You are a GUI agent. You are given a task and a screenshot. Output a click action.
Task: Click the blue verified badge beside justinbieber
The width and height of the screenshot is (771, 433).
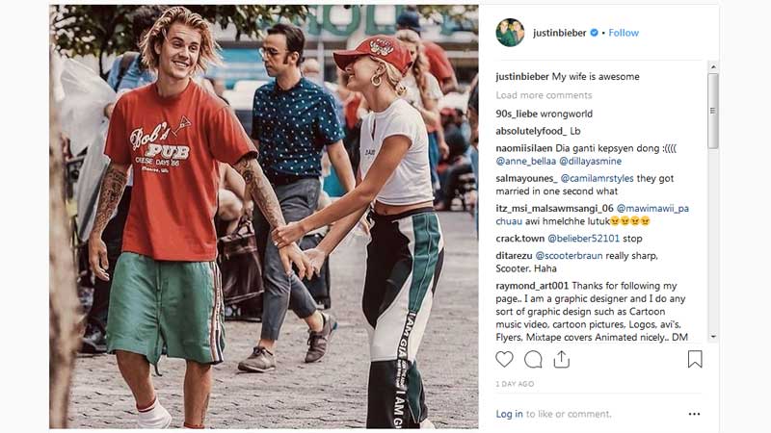(595, 33)
